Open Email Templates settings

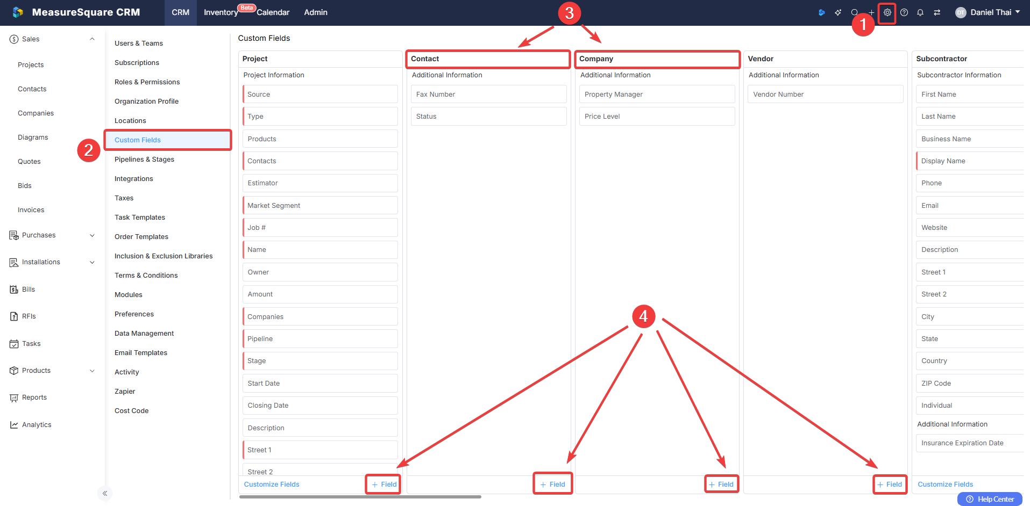tap(141, 353)
